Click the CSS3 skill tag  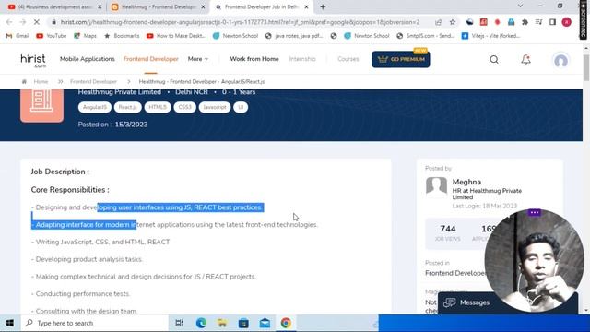pos(184,107)
